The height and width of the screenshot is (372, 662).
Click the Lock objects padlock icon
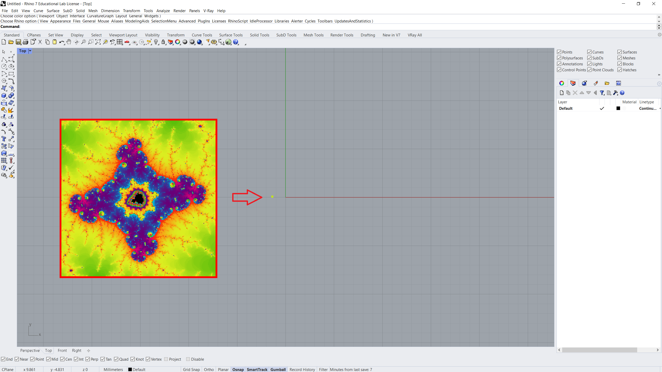[x=163, y=42]
